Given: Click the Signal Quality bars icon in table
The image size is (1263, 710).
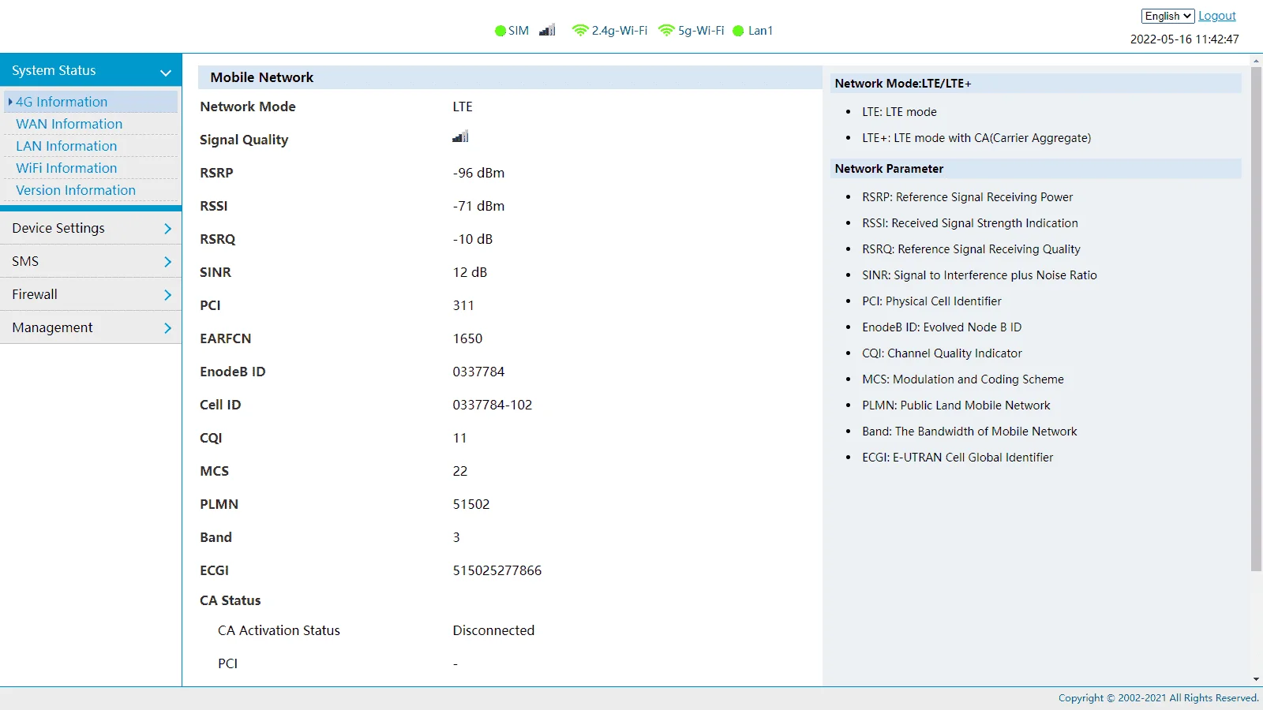Looking at the screenshot, I should 460,136.
